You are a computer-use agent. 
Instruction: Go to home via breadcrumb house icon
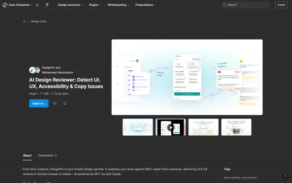[x=24, y=21]
